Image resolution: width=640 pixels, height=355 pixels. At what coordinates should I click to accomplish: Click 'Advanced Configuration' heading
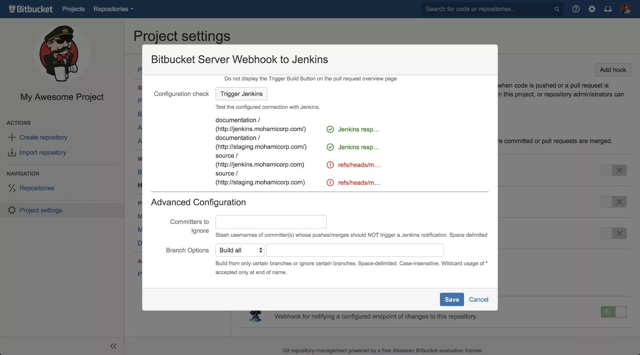tap(198, 202)
